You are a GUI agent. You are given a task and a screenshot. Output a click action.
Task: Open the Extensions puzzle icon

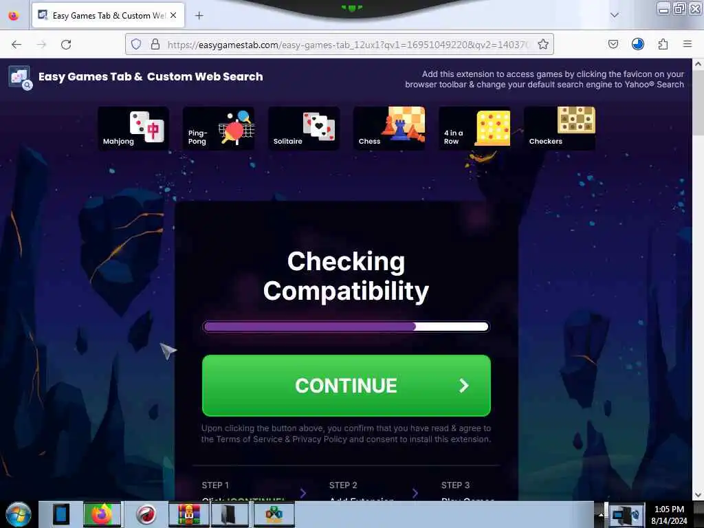click(663, 44)
